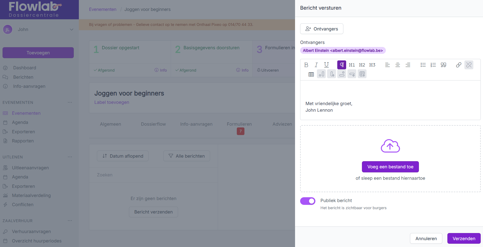Click the upload cloud icon
Viewport: 483px width, 247px height.
[390, 146]
